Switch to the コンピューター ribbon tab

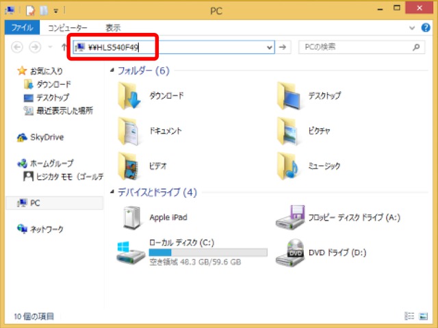(68, 28)
